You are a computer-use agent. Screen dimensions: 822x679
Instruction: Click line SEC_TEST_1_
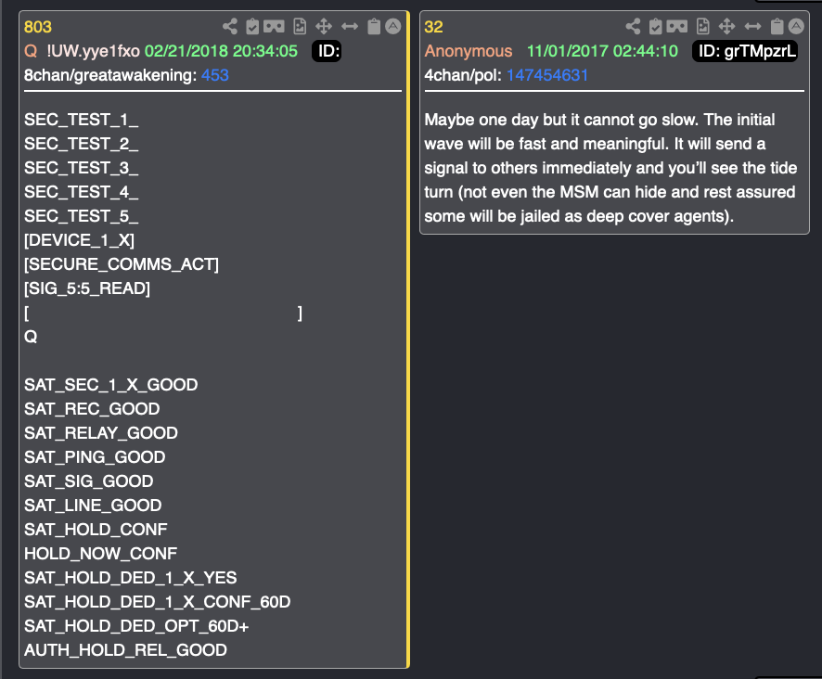[x=82, y=120]
